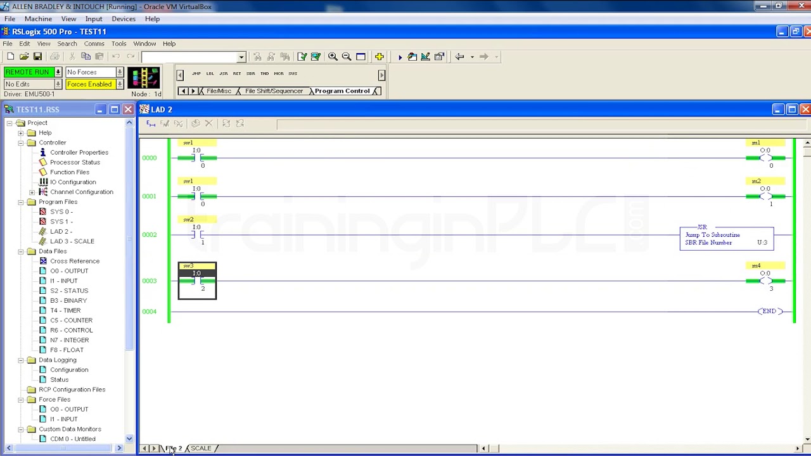This screenshot has width=811, height=456.
Task: Open the Comms menu
Action: [x=94, y=44]
